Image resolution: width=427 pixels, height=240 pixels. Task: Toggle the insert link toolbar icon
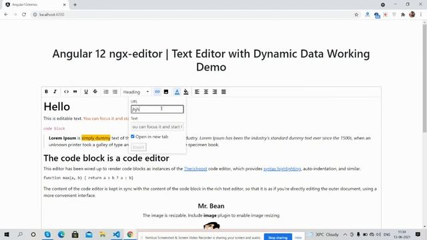pyautogui.click(x=157, y=92)
